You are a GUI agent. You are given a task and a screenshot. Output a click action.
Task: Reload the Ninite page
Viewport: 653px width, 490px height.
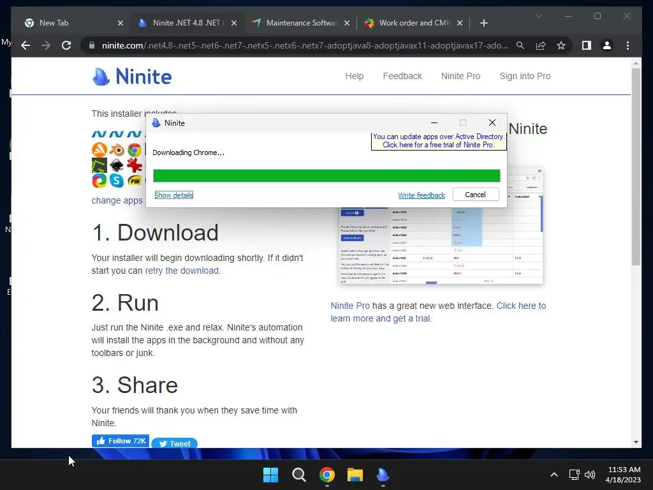pyautogui.click(x=66, y=45)
